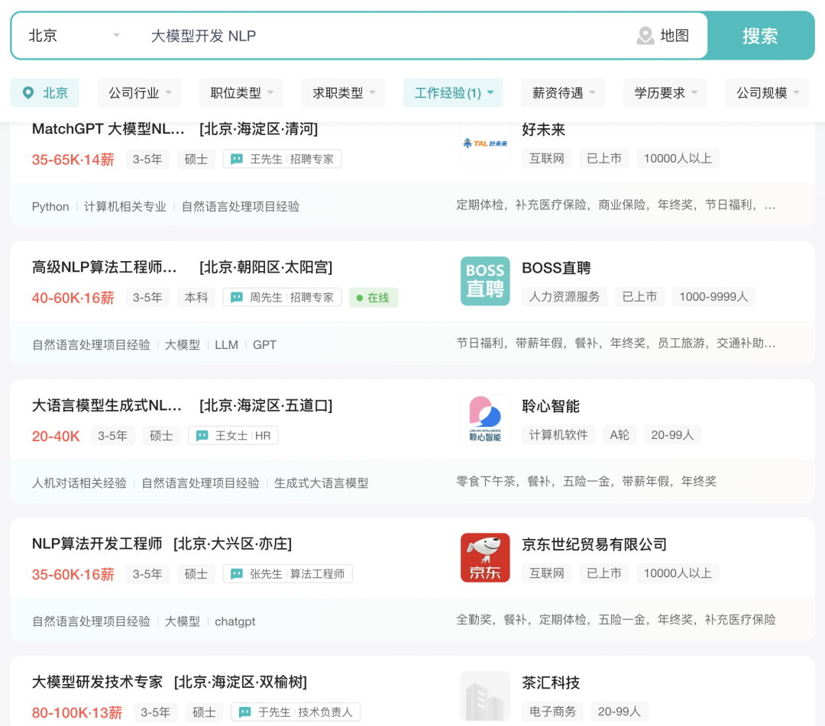Open the MatchGPT 大模型NL... job posting

click(108, 129)
